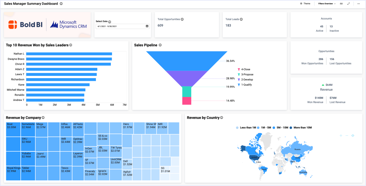Open the three-dots more options menu
The image size is (366, 186).
coord(358,4)
